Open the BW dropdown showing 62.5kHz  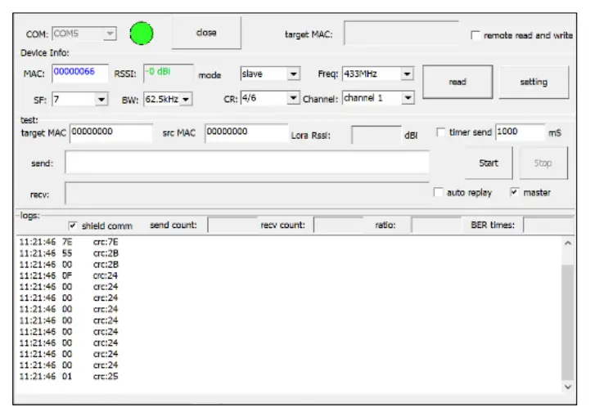click(x=186, y=100)
